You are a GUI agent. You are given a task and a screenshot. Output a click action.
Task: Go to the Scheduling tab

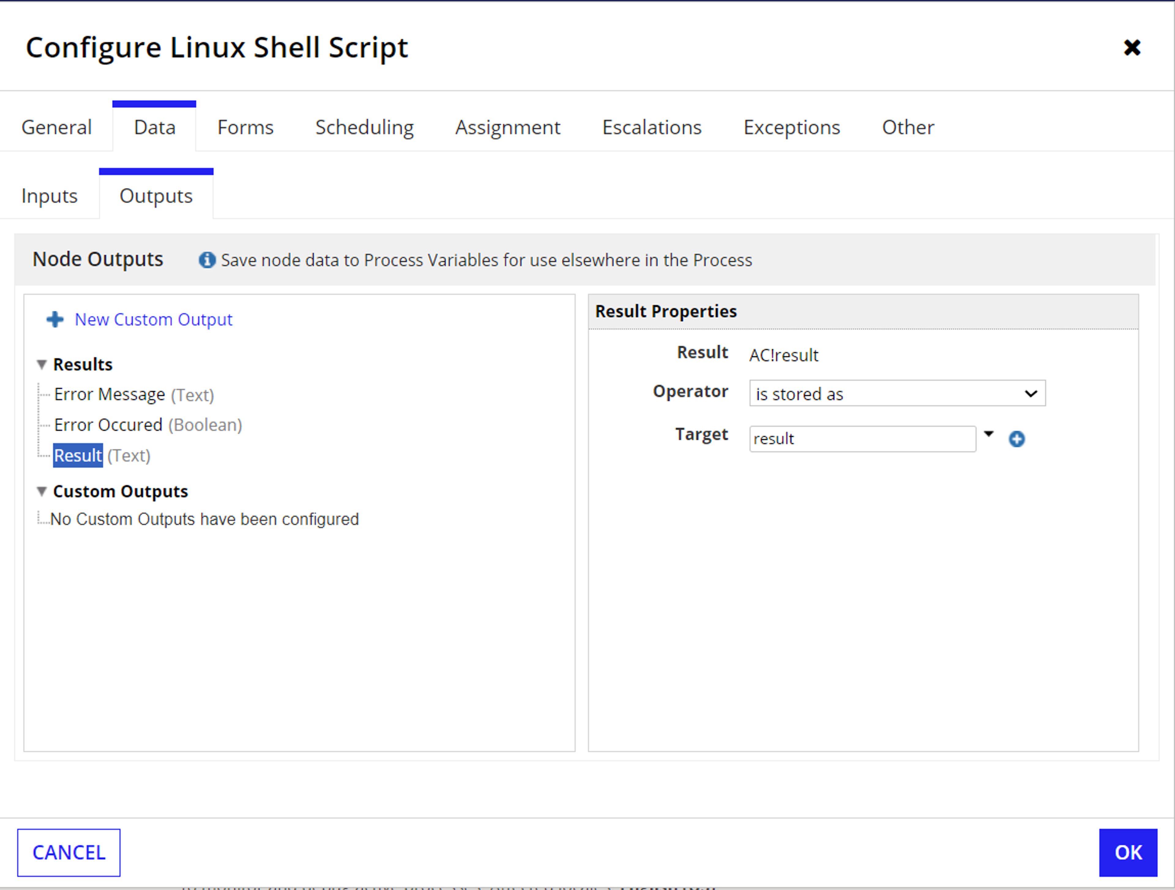(364, 128)
